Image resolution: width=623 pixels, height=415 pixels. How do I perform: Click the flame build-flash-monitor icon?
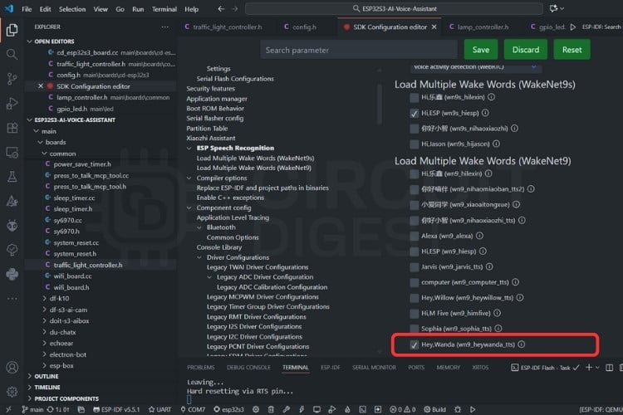(x=347, y=409)
